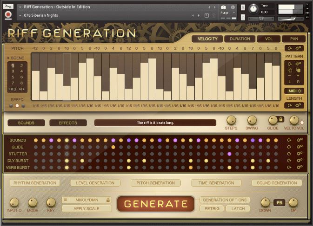313x226 pixels.
Task: Select the middle SPEED radio dot
Action: point(17,106)
